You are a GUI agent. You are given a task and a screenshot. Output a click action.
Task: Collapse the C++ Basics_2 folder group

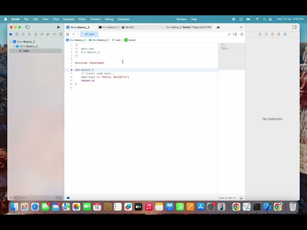14,46
